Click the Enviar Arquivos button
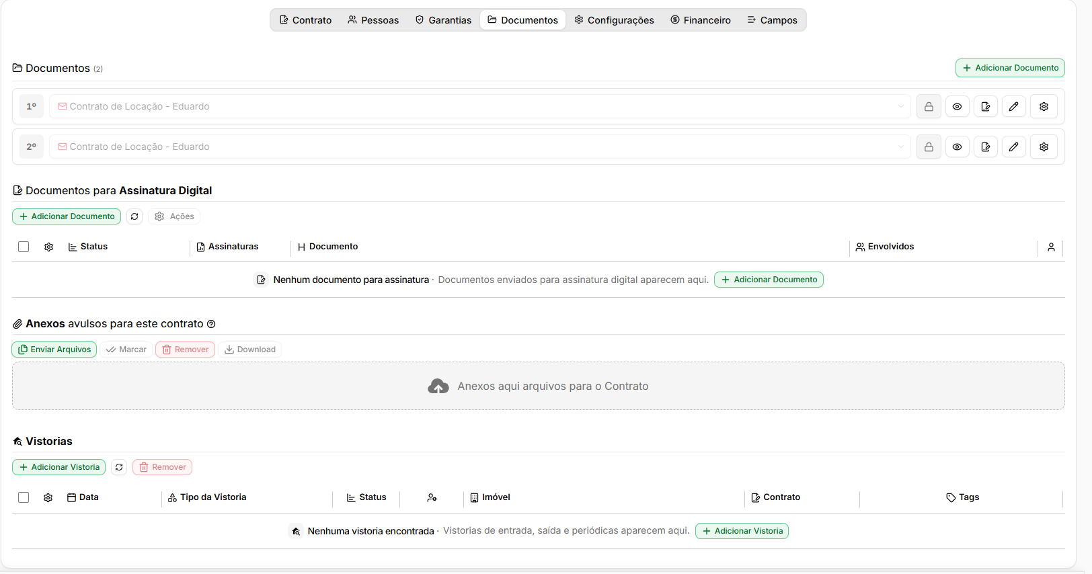Image resolution: width=1092 pixels, height=574 pixels. (x=54, y=350)
